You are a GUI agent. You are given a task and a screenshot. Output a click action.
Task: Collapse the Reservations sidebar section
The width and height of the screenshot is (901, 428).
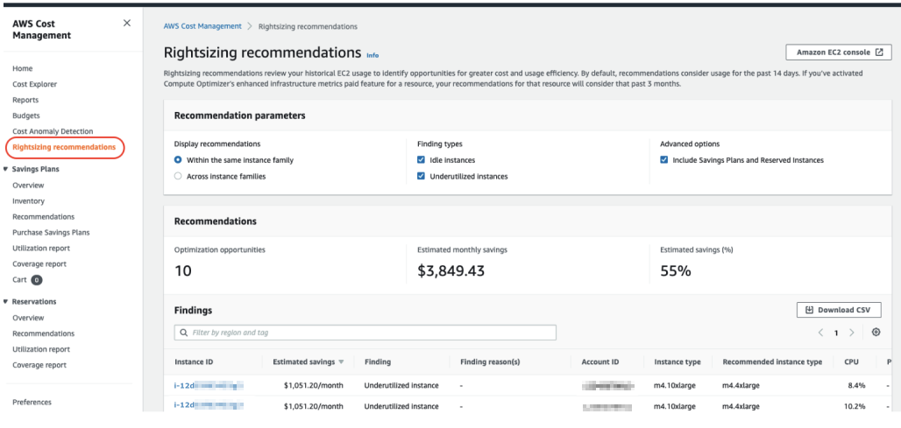point(7,302)
